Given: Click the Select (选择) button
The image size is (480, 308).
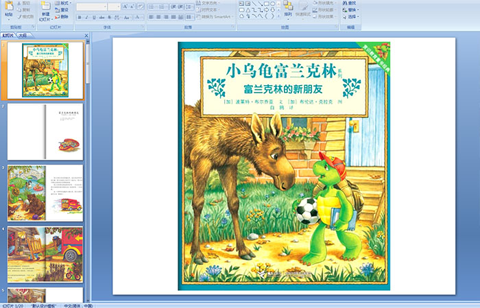Looking at the screenshot, I should point(351,16).
